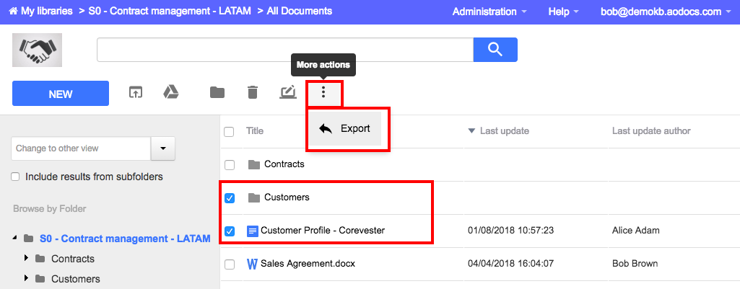This screenshot has width=740, height=289.
Task: Click the edit properties pencil icon
Action: click(x=288, y=92)
